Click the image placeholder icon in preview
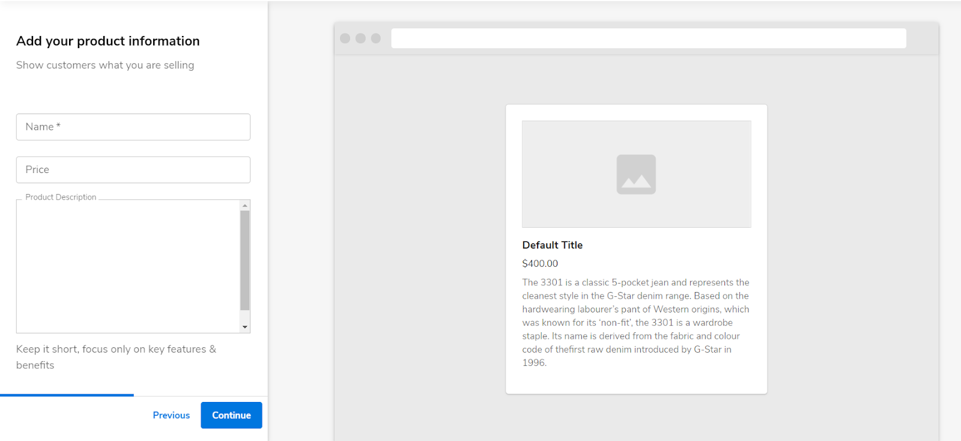The image size is (961, 441). point(636,174)
